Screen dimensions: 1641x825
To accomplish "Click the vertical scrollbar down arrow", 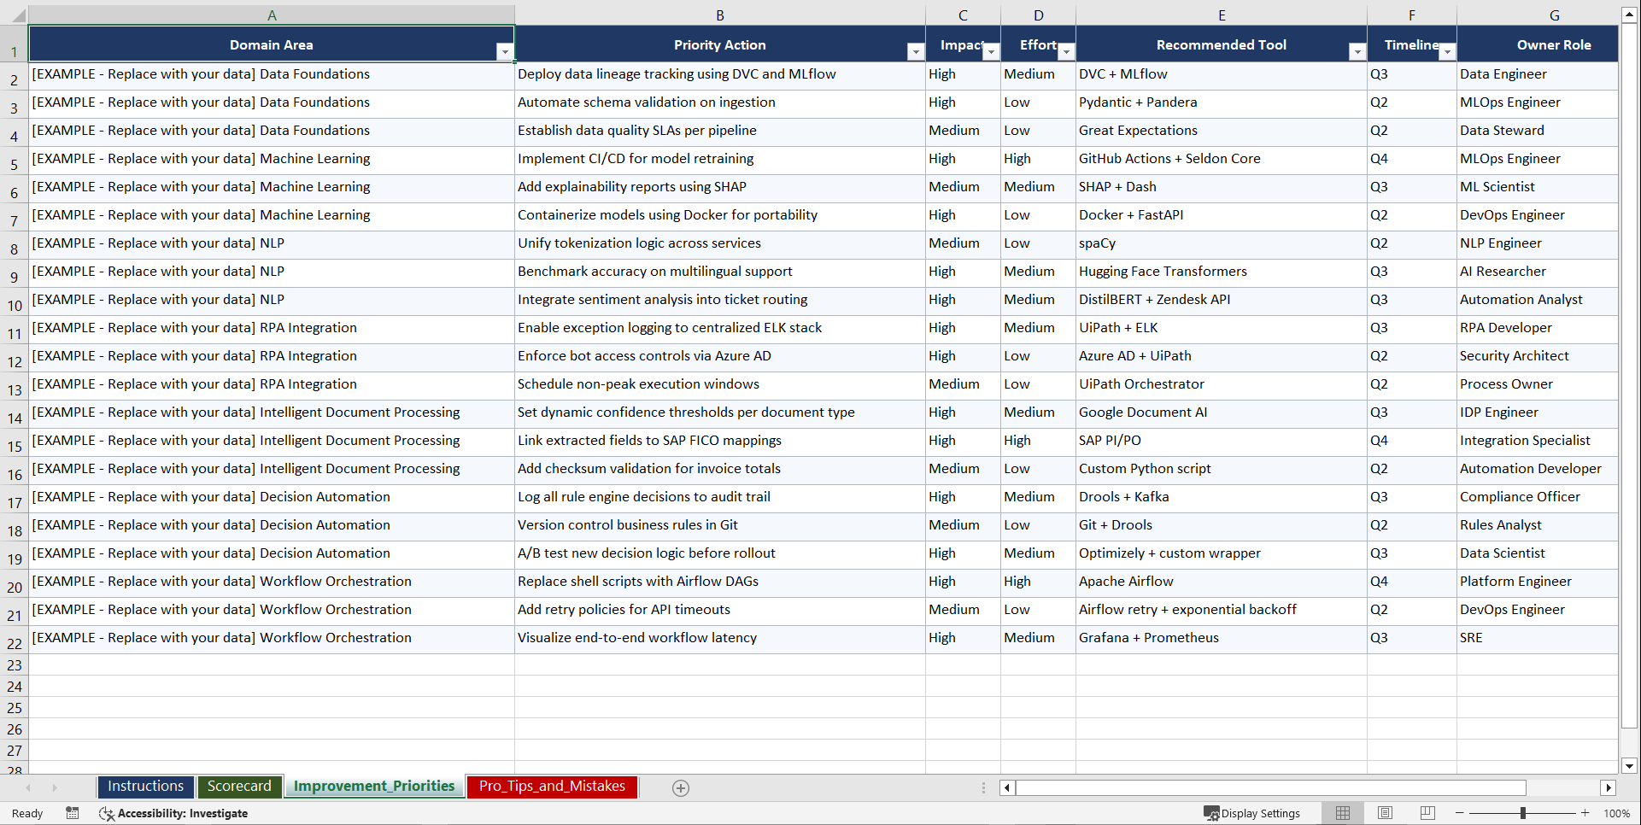I will [1630, 766].
